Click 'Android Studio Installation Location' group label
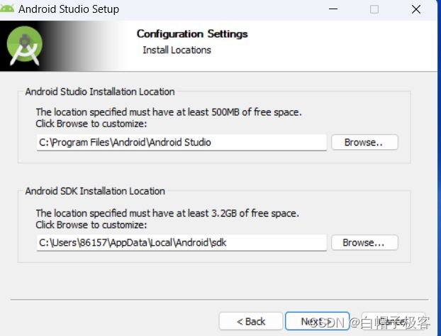The height and width of the screenshot is (336, 441). pyautogui.click(x=100, y=92)
